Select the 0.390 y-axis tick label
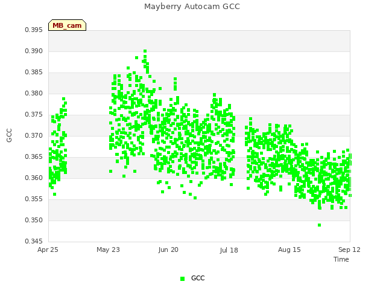This screenshot has width=386, height=290. [34, 51]
